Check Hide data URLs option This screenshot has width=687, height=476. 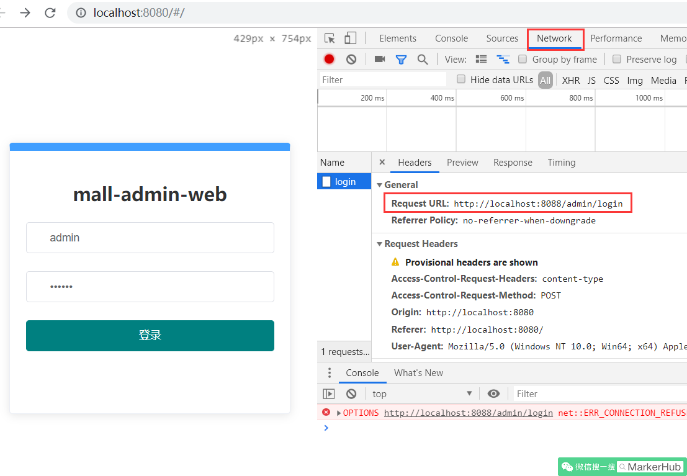coord(461,79)
